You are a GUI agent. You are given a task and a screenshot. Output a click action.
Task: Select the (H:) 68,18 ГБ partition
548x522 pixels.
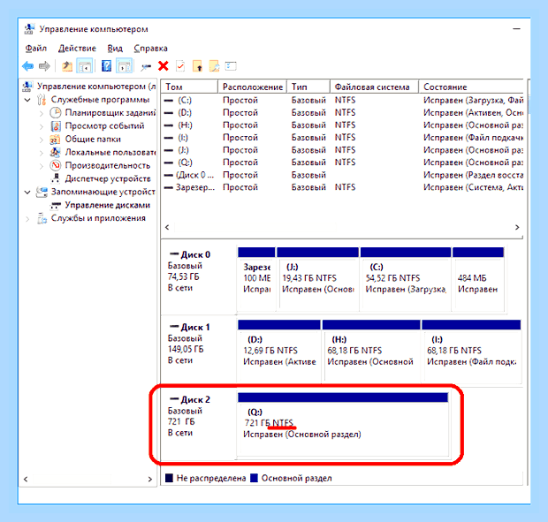coord(371,351)
